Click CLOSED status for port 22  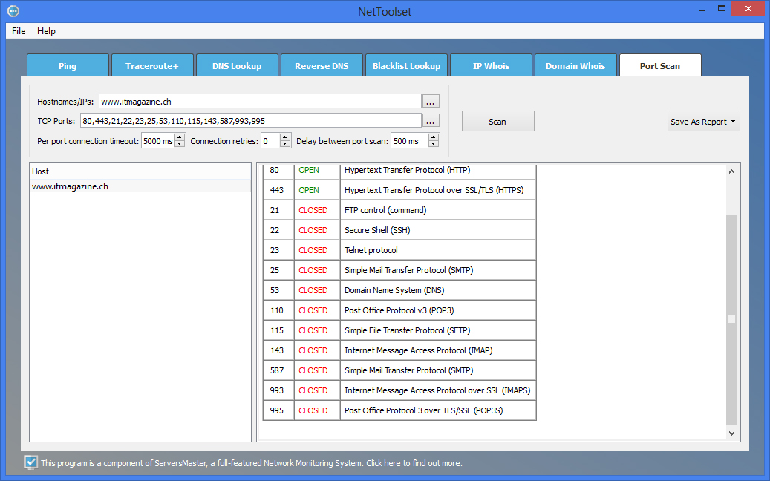313,230
